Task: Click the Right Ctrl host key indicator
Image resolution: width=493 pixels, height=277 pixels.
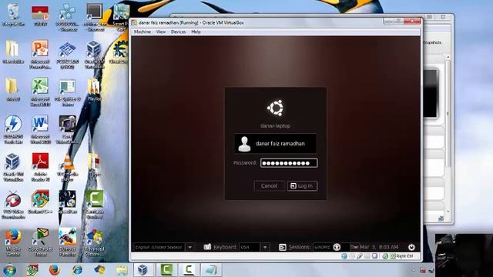Action: coord(404,256)
